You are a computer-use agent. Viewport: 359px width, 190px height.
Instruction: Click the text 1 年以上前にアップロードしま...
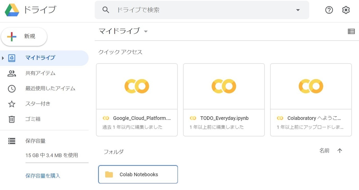click(310, 127)
